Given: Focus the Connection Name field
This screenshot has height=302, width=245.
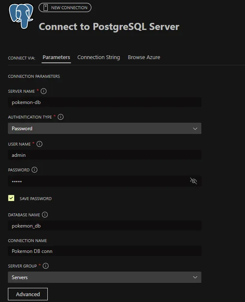Looking at the screenshot, I should pos(105,251).
